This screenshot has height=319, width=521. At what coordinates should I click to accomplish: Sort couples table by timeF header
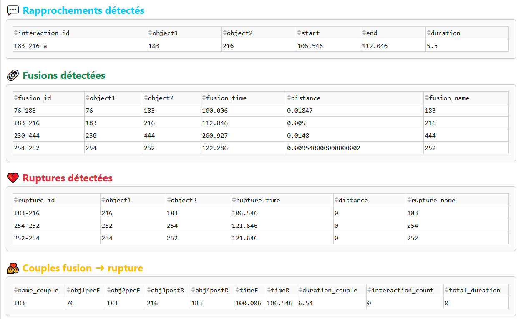pyautogui.click(x=237, y=290)
